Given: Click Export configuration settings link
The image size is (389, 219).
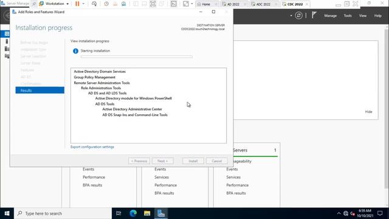Looking at the screenshot, I should tap(92, 147).
